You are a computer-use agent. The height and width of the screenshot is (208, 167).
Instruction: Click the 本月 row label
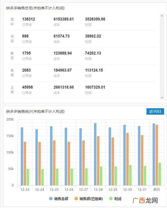[x=12, y=73]
